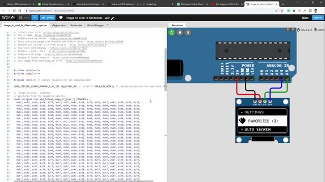The height and width of the screenshot is (182, 325).
Task: Select the OLED display VCC pin
Action: [x=260, y=101]
